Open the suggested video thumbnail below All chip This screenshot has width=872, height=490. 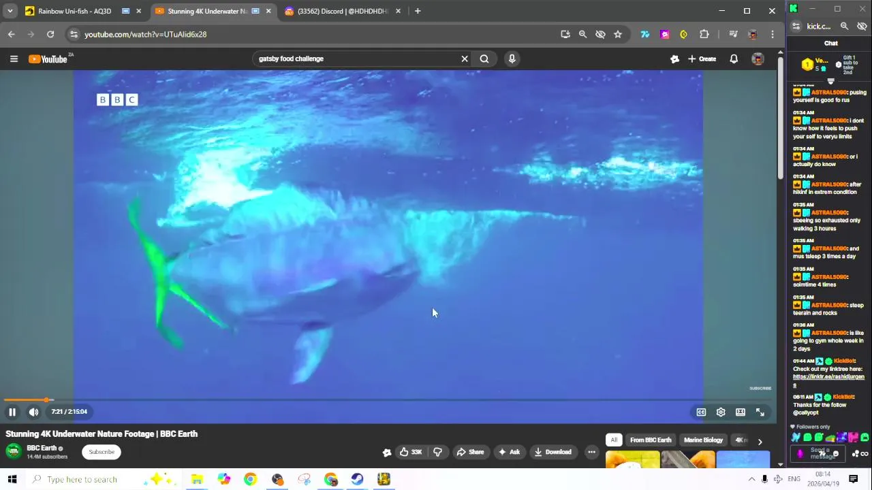(633, 460)
